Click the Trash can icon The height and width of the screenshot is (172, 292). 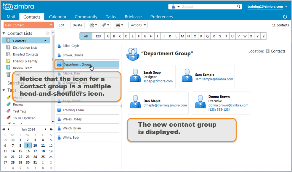8,75
